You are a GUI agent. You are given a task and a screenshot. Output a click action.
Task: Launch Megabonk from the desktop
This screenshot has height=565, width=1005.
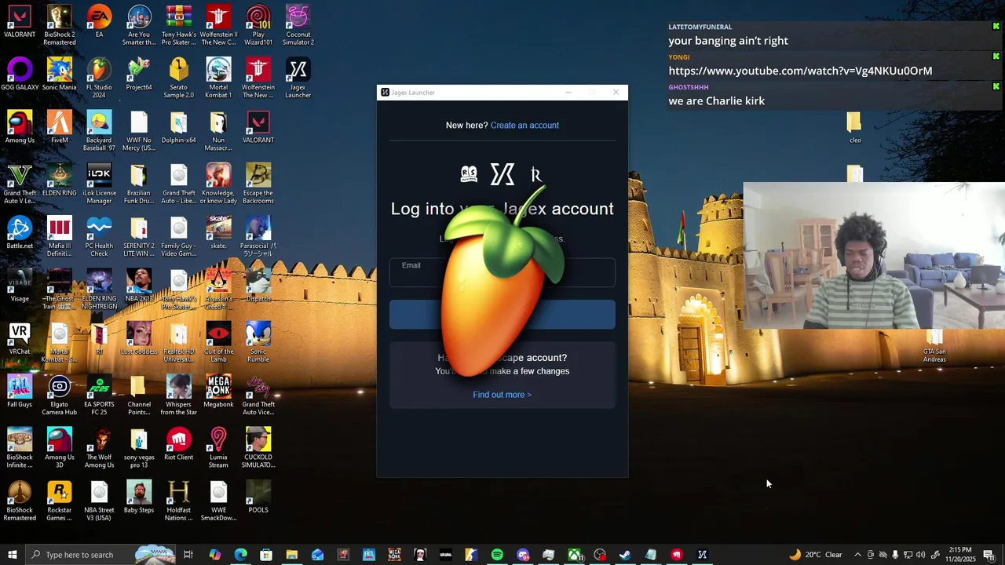[218, 392]
